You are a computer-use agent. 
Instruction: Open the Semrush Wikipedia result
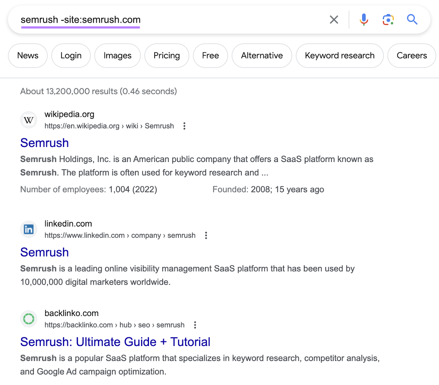click(x=44, y=142)
